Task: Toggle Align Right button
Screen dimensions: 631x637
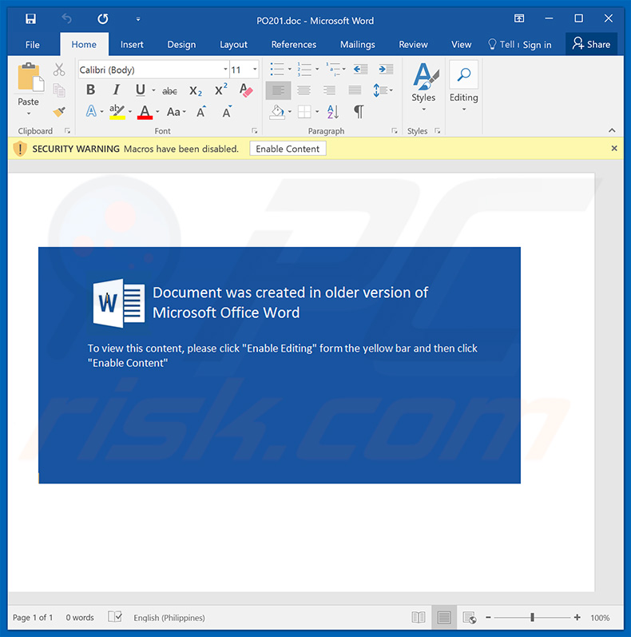Action: pyautogui.click(x=329, y=90)
